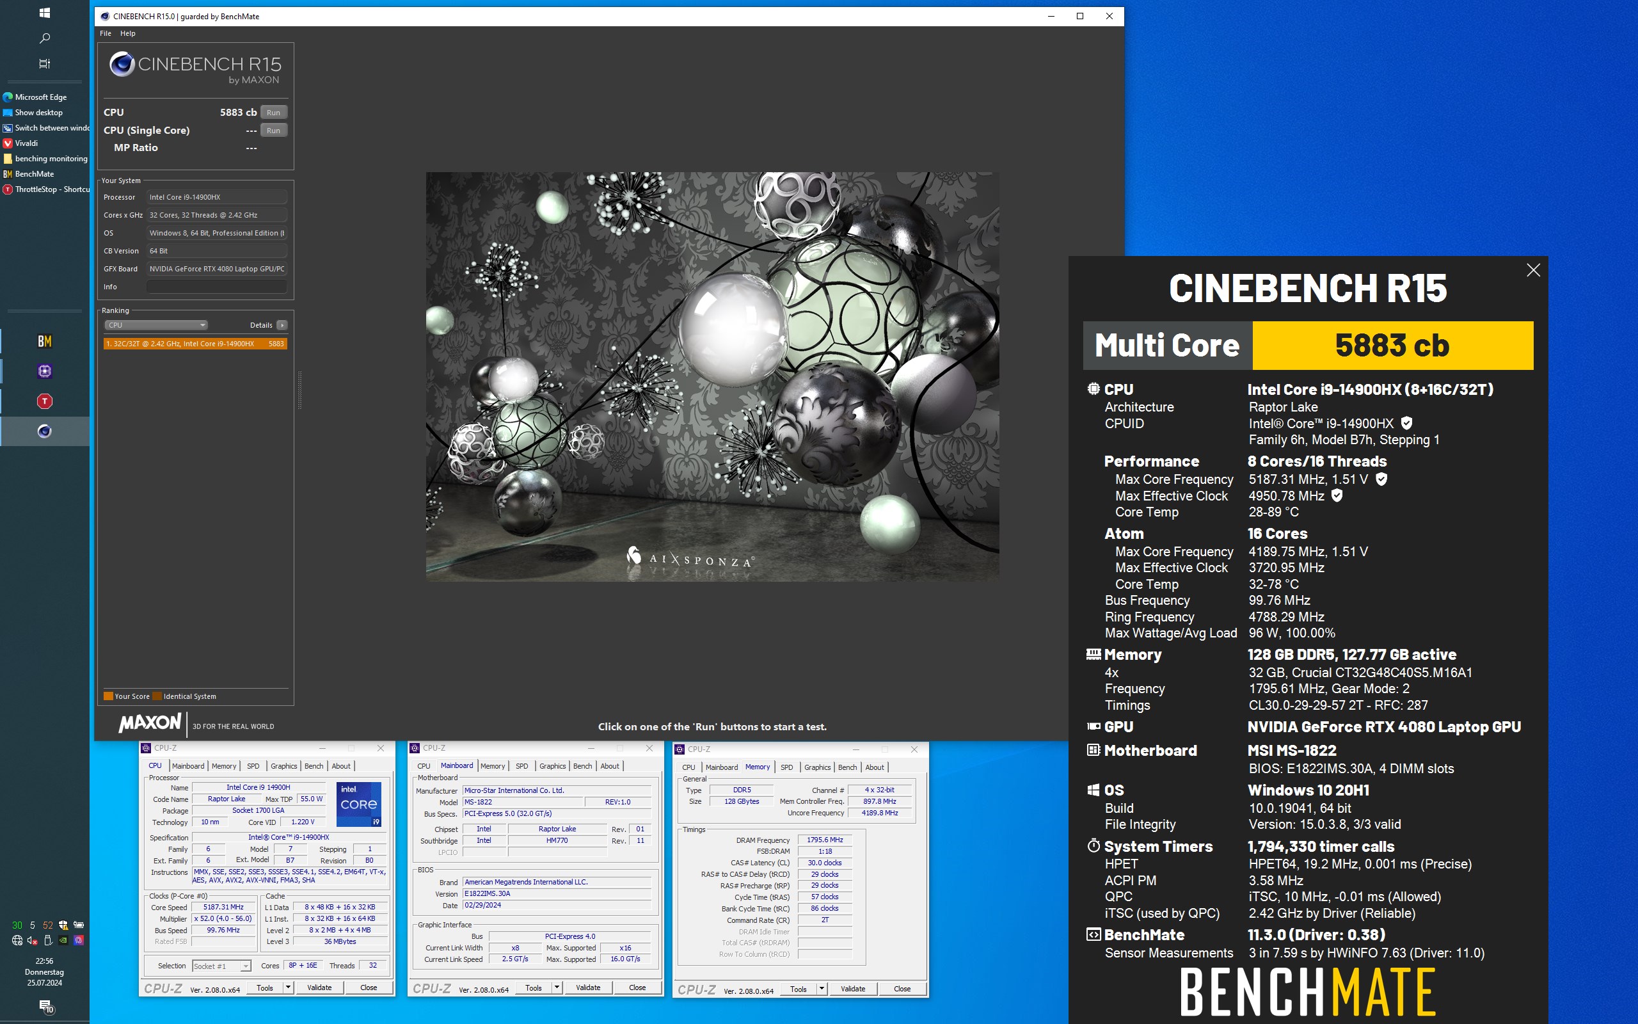Open the purple headset tray icon
This screenshot has height=1024, width=1638.
coord(79,940)
